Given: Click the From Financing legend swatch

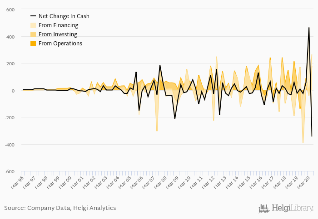Looking at the screenshot, I should pos(33,25).
